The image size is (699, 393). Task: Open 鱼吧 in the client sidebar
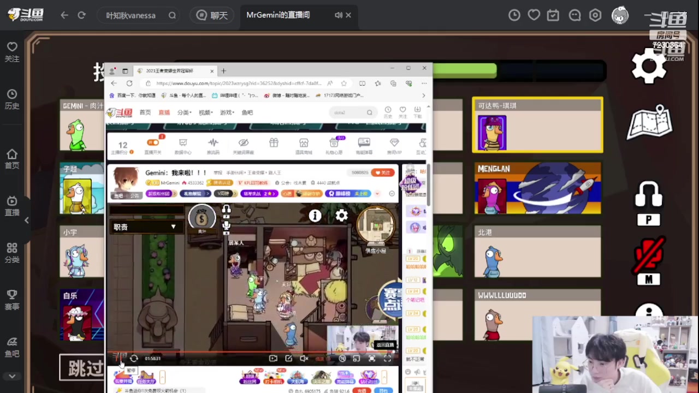click(12, 347)
